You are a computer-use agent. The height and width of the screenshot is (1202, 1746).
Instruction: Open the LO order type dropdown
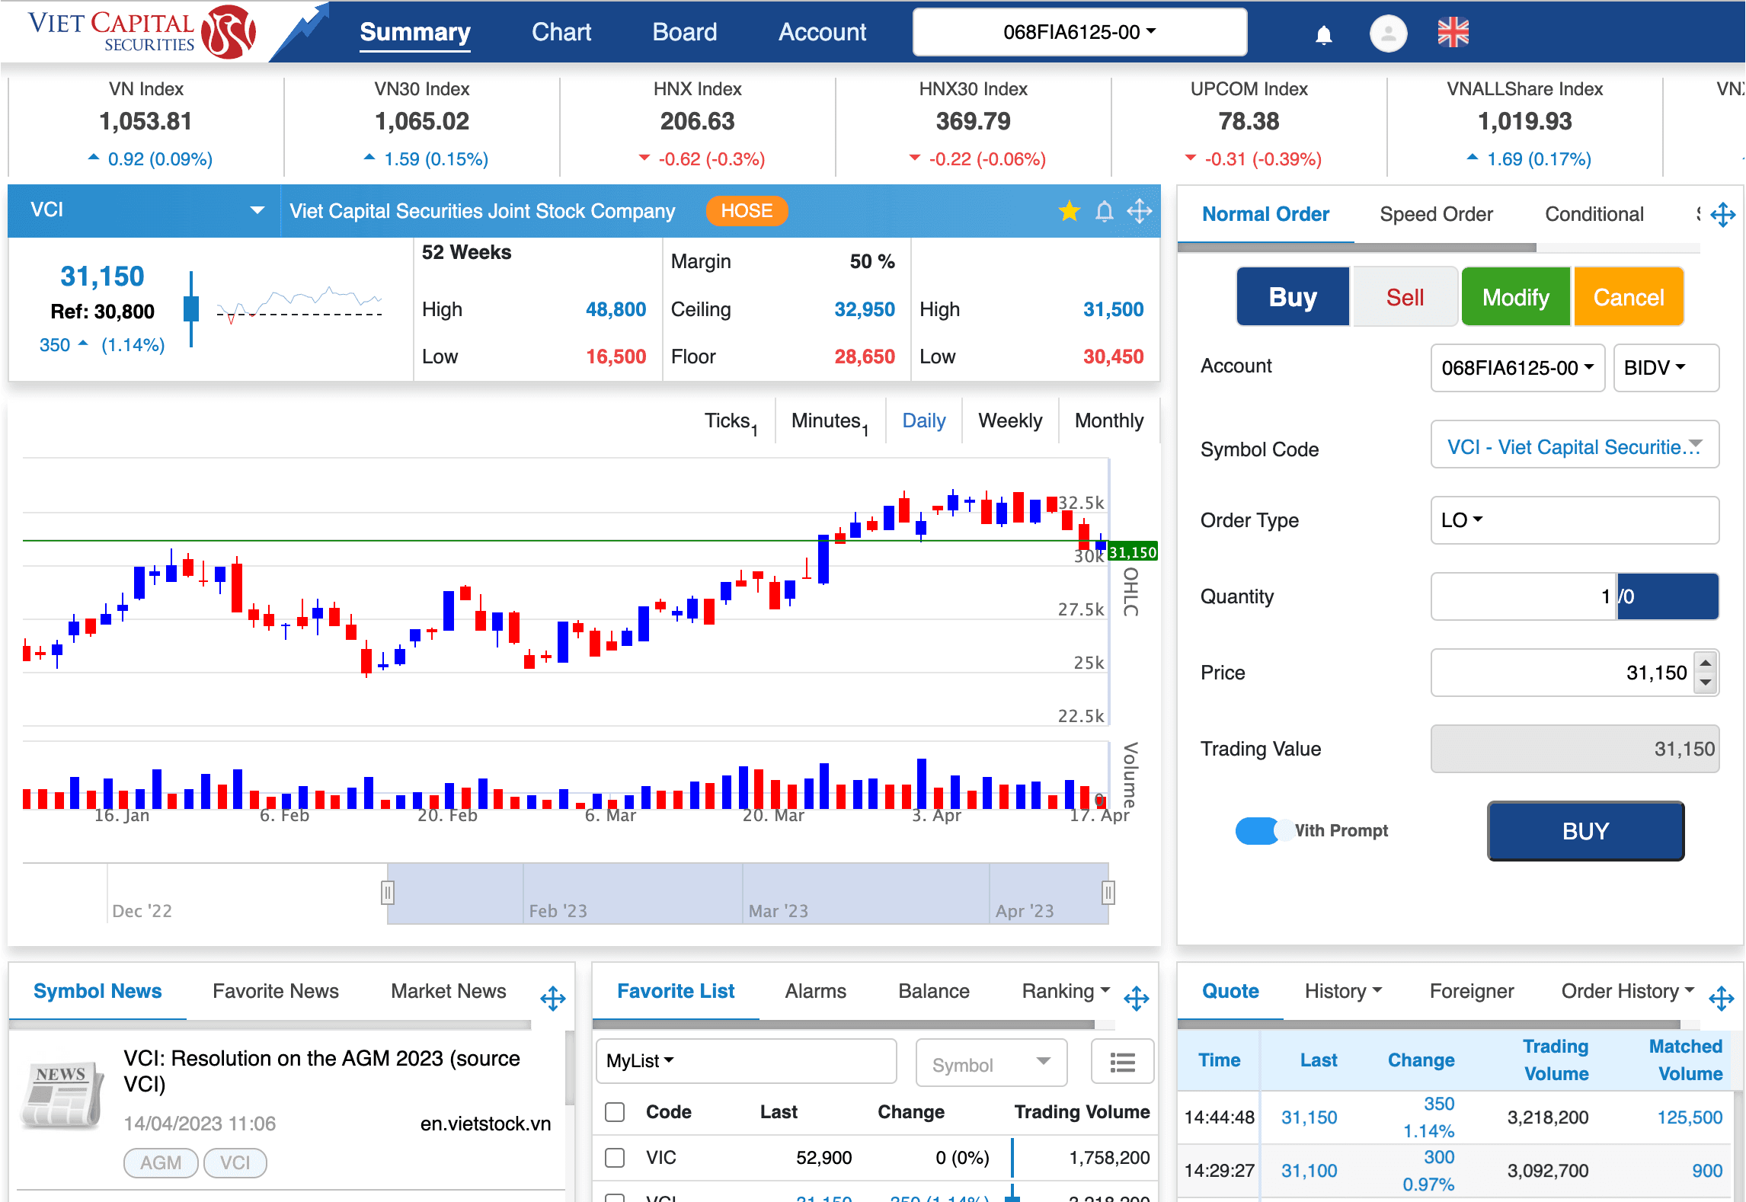(1462, 520)
